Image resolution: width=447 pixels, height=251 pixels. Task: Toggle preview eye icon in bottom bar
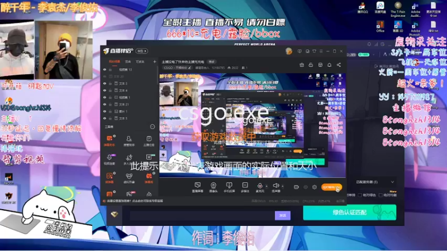click(306, 187)
